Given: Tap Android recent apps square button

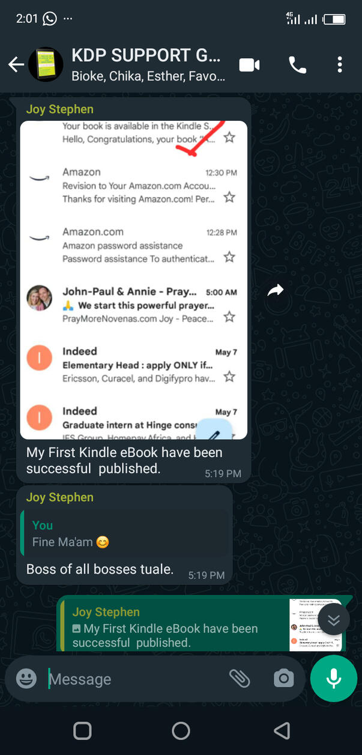Looking at the screenshot, I should (x=82, y=730).
